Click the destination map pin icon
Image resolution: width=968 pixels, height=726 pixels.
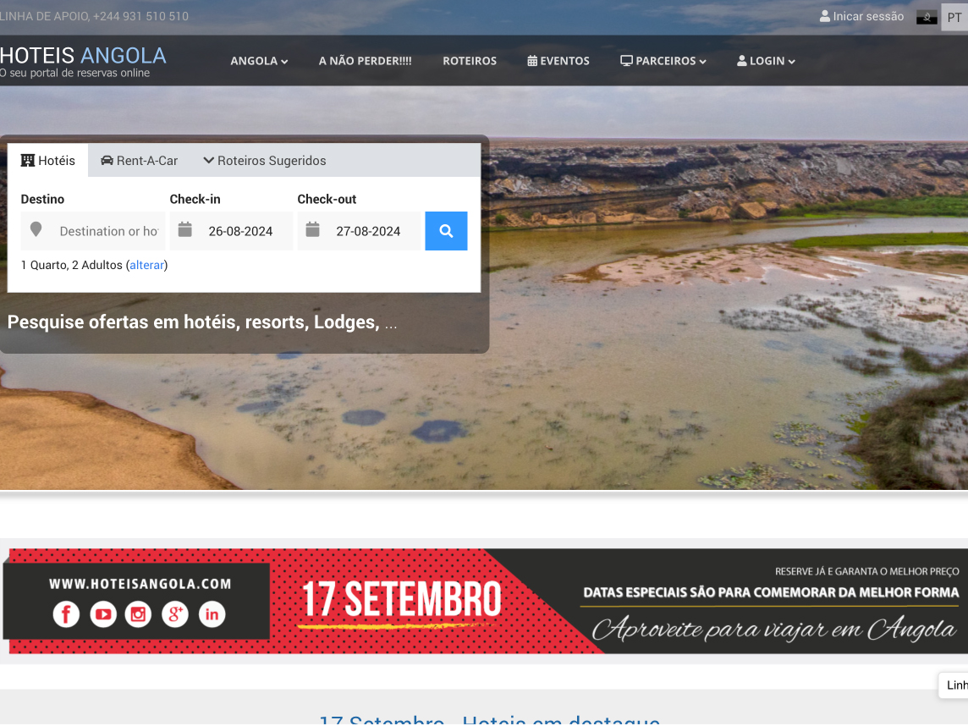click(36, 229)
